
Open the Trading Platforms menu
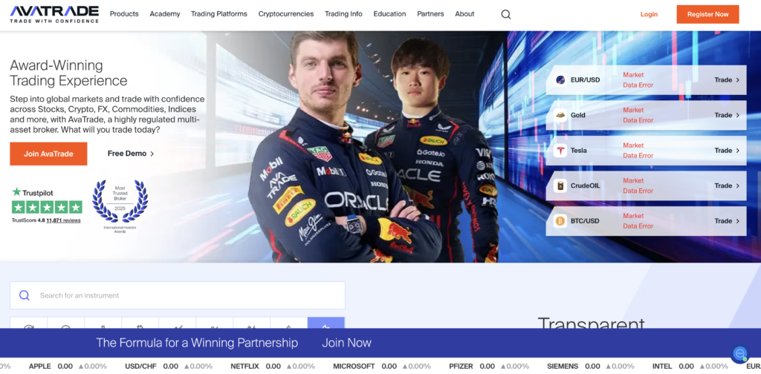click(x=218, y=14)
